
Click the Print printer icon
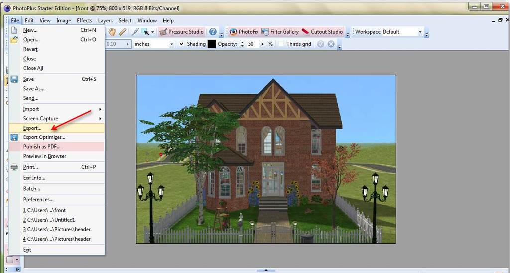[x=14, y=167]
